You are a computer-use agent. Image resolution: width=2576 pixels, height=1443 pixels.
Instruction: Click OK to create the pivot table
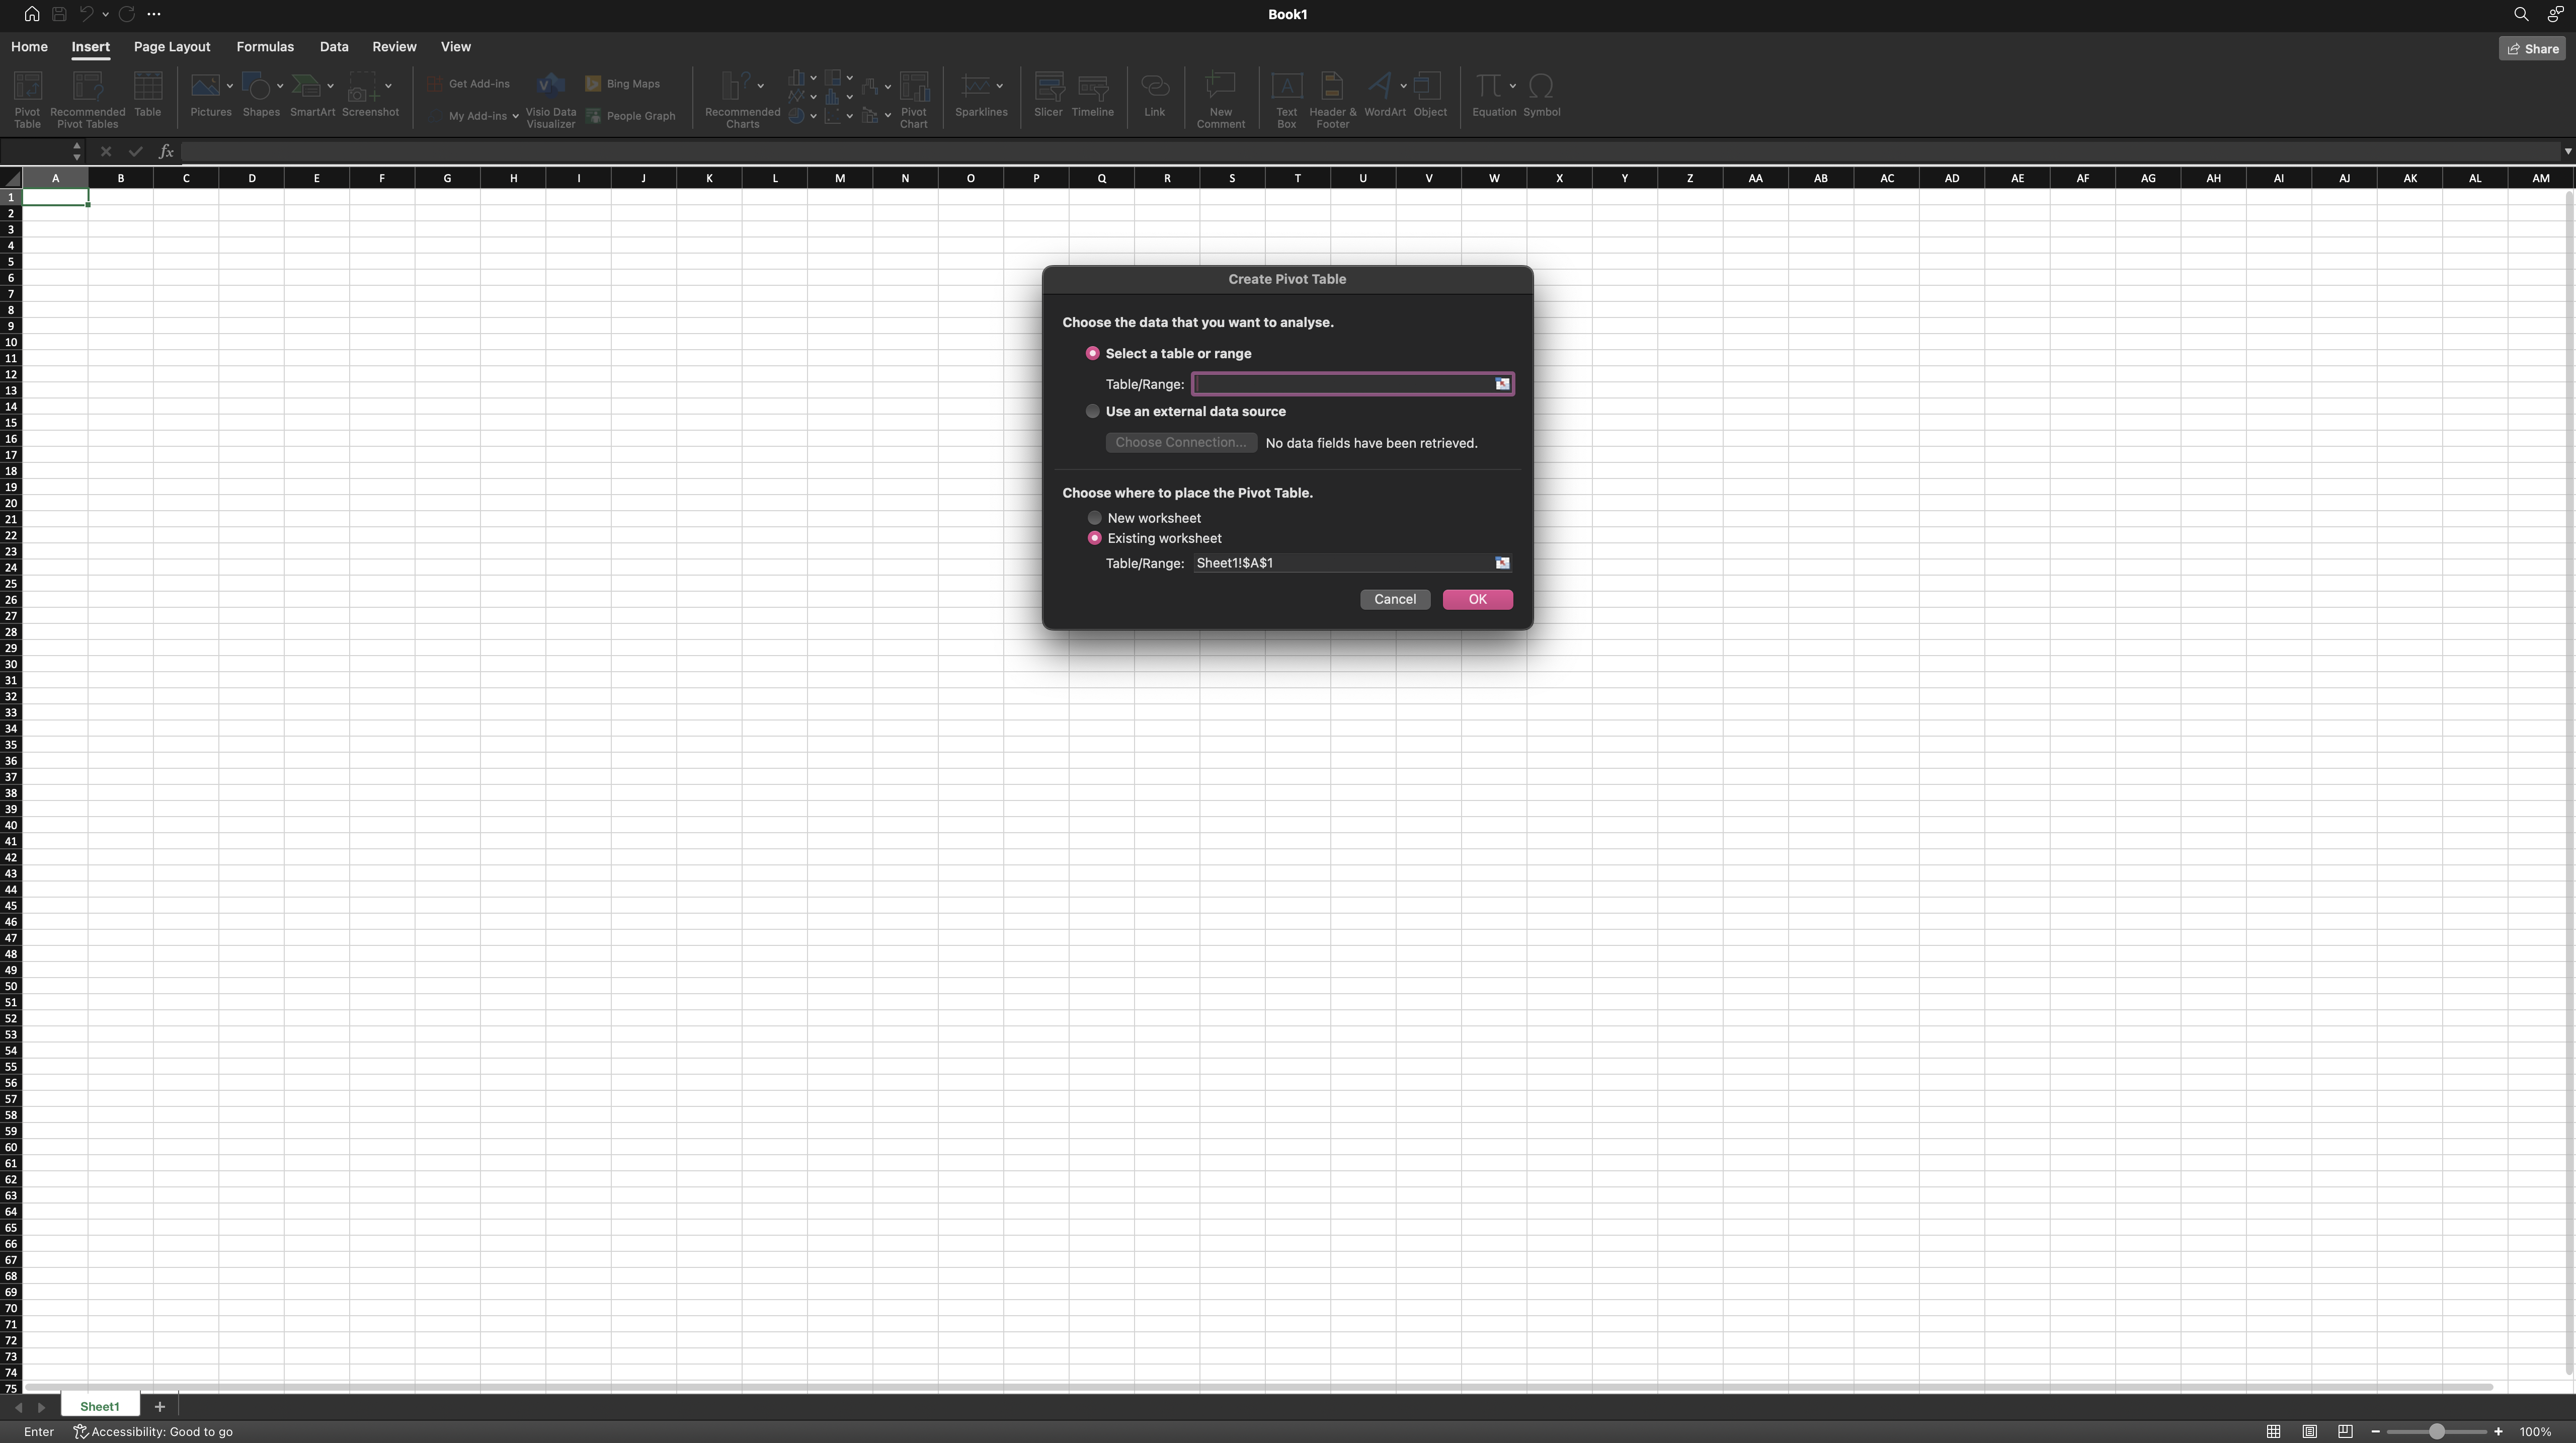[1477, 599]
